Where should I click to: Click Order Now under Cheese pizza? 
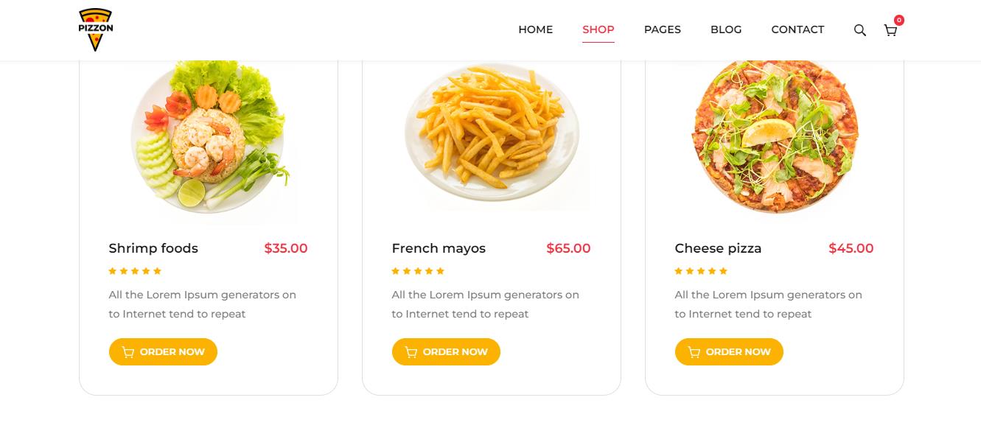point(729,351)
